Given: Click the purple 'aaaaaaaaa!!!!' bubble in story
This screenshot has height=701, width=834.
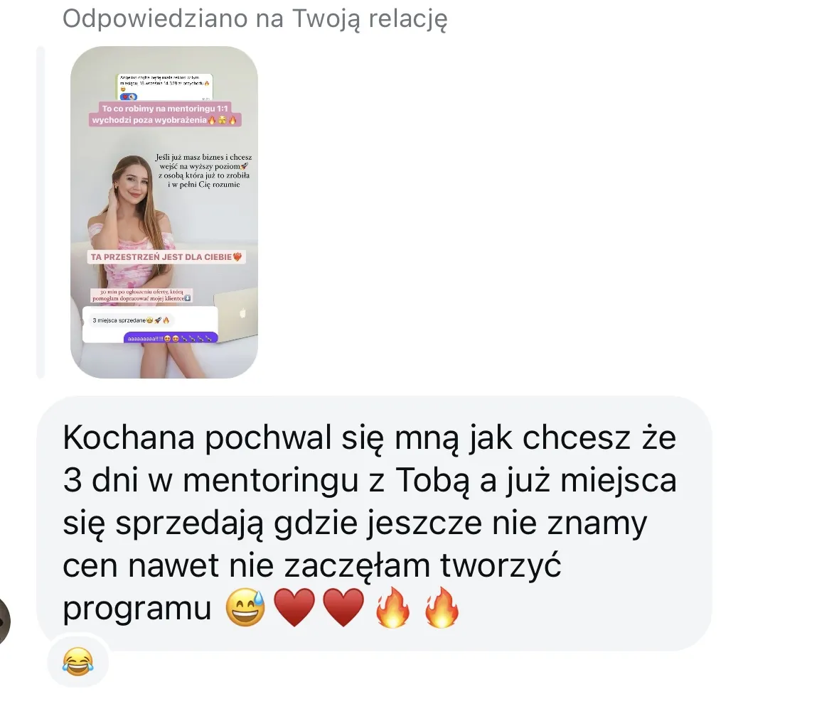Looking at the screenshot, I should 171,338.
